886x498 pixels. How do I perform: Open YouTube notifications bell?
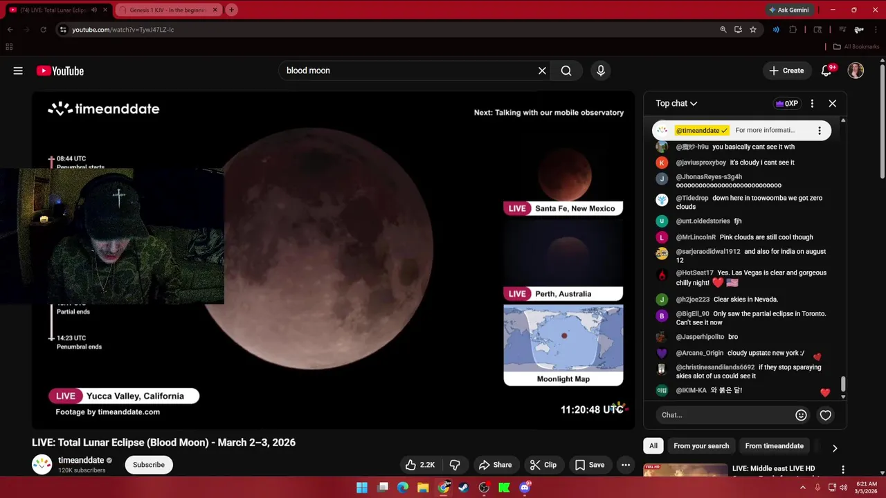(x=826, y=71)
